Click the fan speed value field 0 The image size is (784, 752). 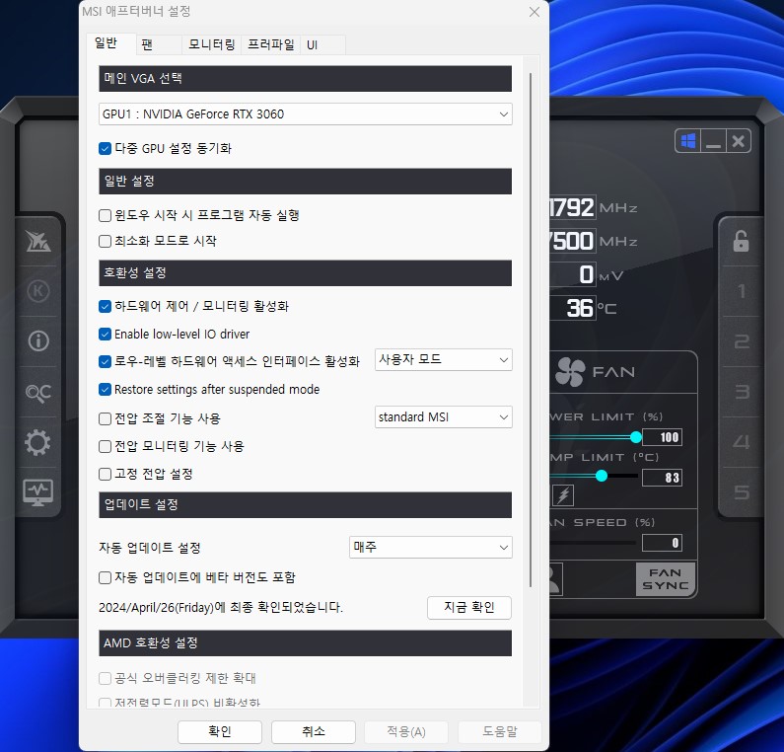[662, 543]
